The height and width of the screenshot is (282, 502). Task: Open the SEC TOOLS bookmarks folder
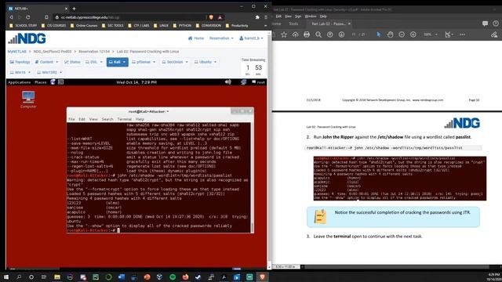click(x=113, y=26)
